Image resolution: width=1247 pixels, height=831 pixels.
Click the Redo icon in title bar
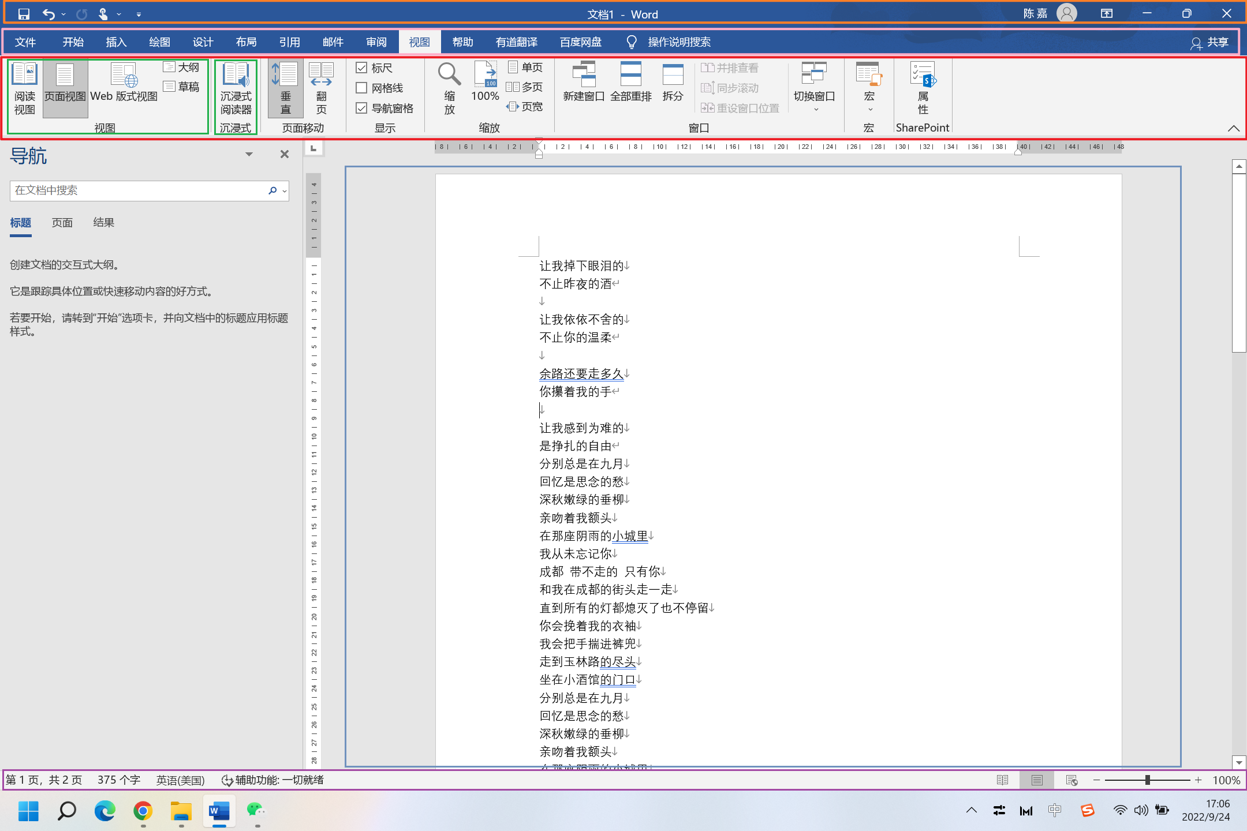pos(82,14)
